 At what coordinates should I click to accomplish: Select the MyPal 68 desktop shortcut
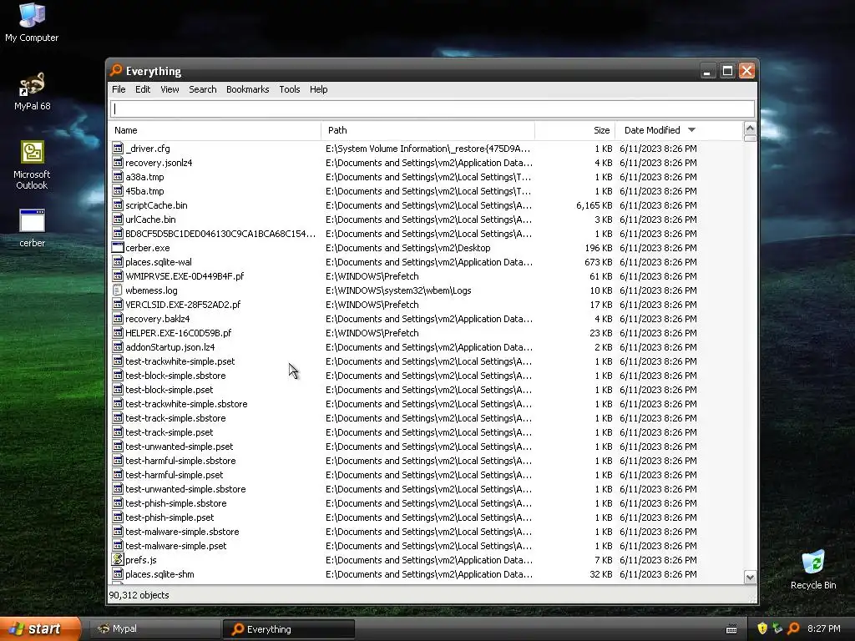(32, 91)
